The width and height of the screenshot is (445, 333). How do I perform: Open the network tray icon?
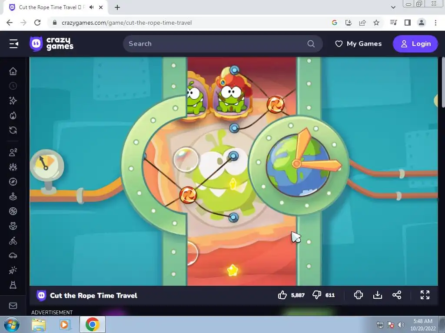(380, 325)
